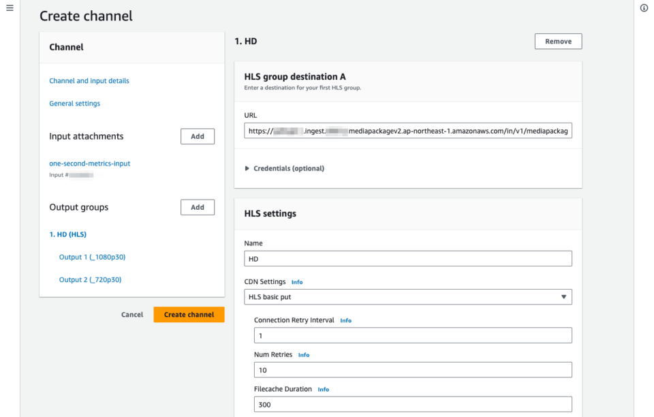The height and width of the screenshot is (417, 654).
Task: Open Channel and input details
Action: [89, 80]
